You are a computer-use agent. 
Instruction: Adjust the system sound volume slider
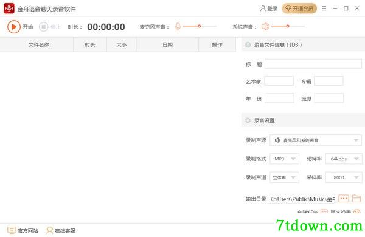[288, 26]
